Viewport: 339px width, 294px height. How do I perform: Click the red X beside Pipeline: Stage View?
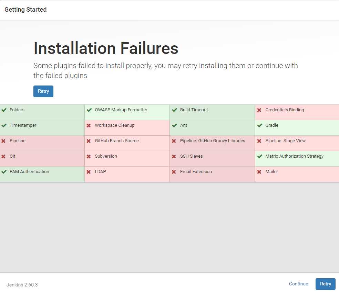tap(259, 141)
